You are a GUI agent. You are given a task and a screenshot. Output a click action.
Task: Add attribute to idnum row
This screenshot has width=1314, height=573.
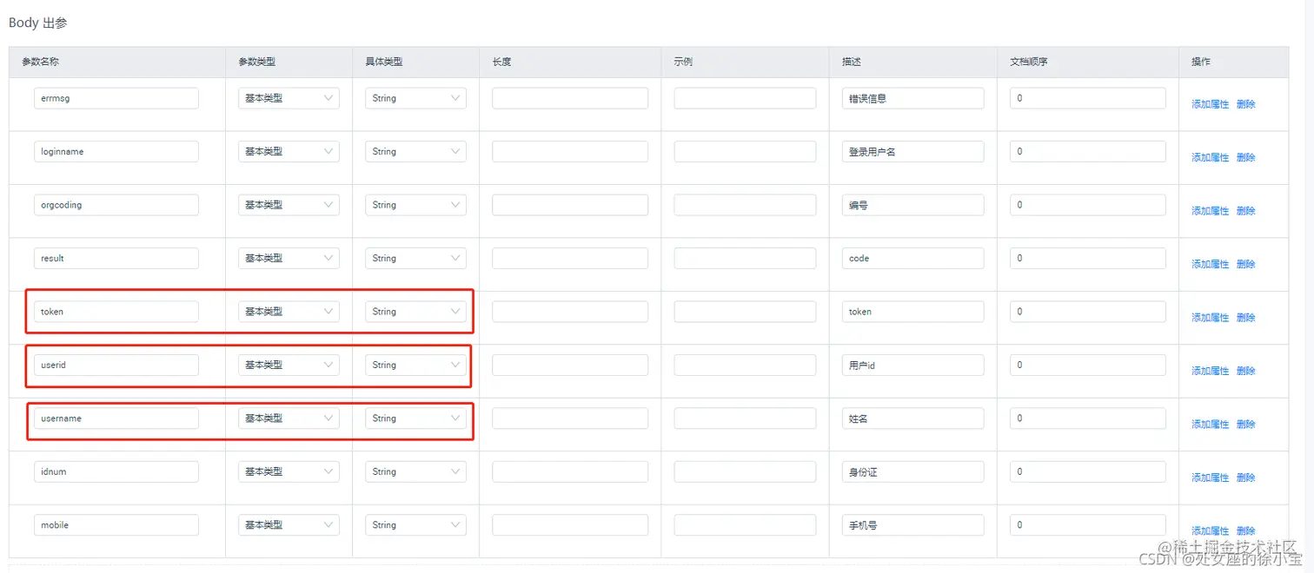(x=1210, y=477)
